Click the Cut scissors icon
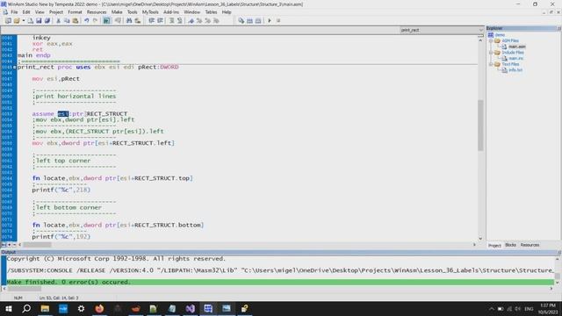This screenshot has width=562, height=316. point(59,21)
